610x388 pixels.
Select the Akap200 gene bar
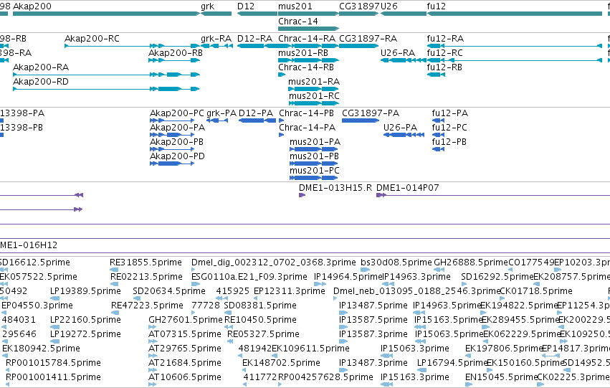pyautogui.click(x=106, y=14)
